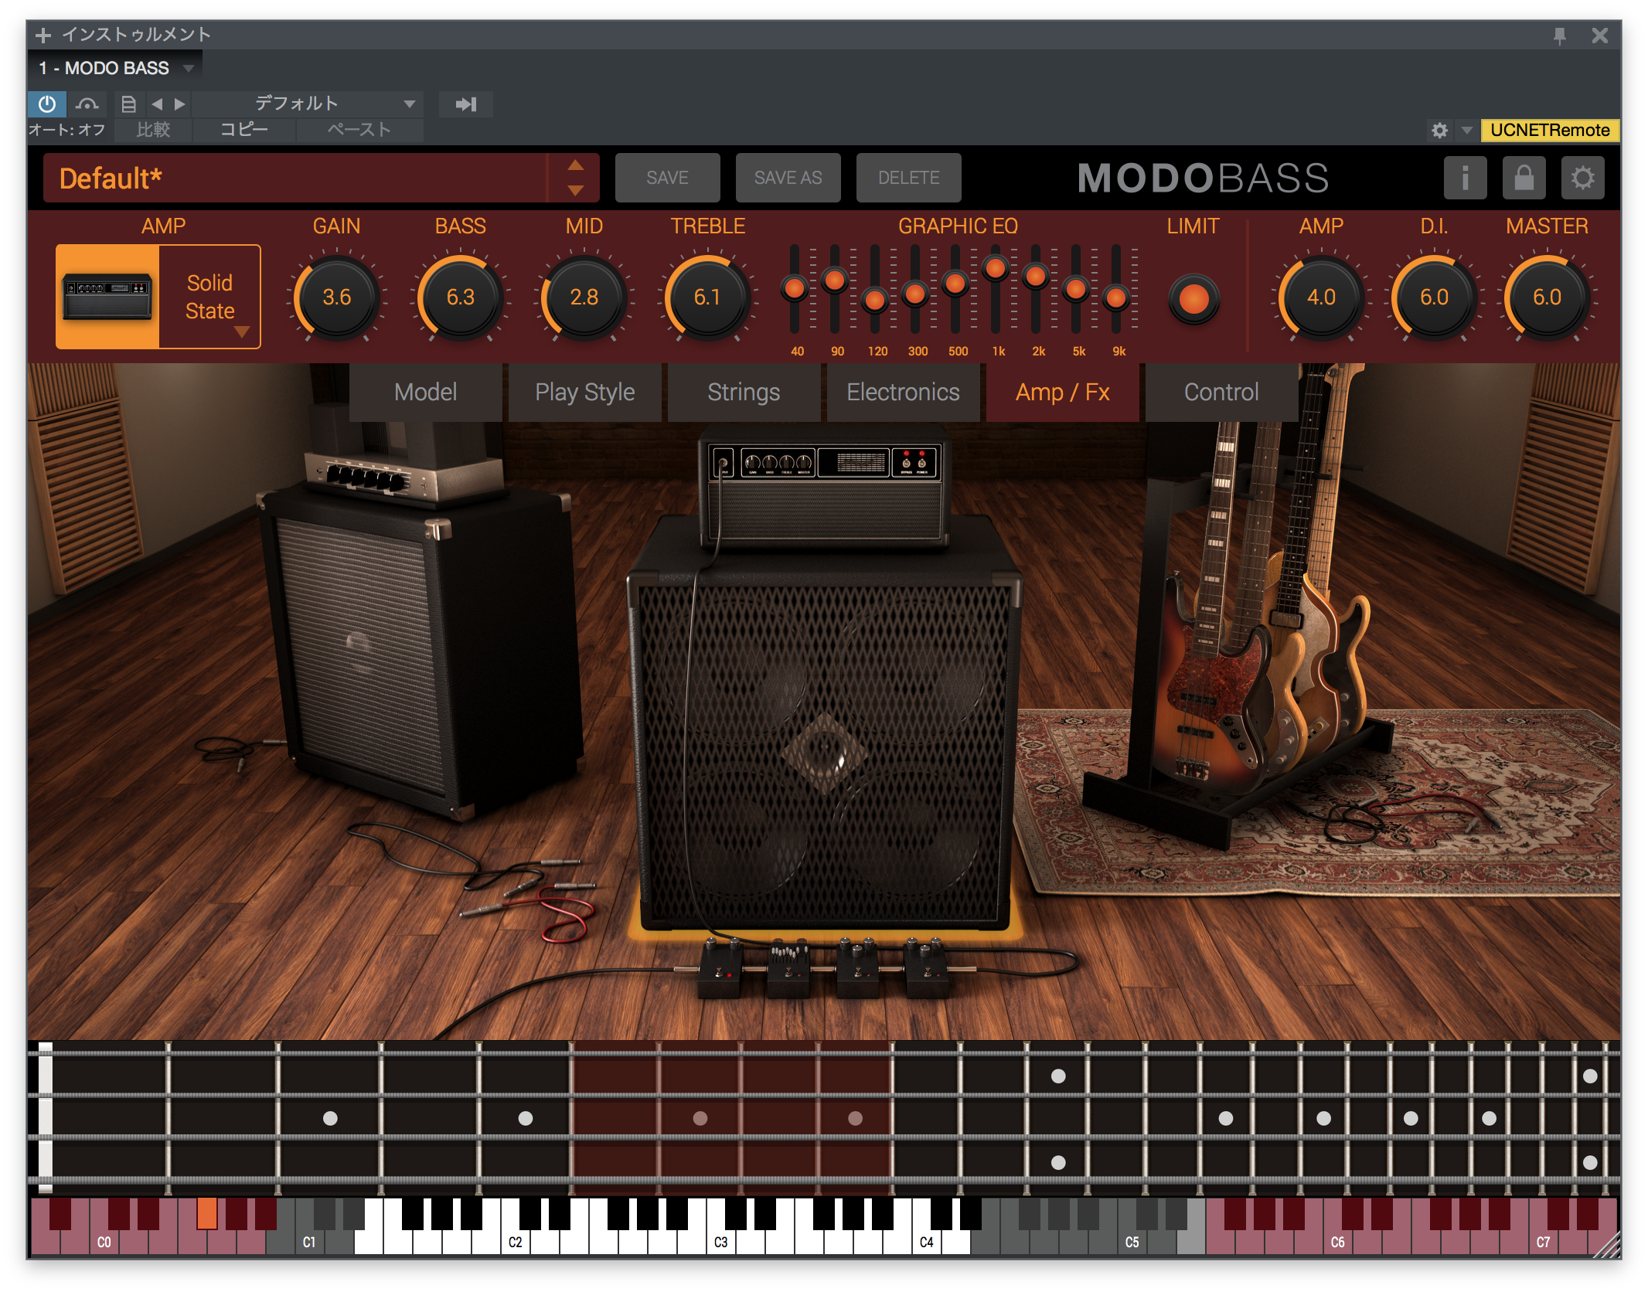Click the 2k graphic EQ slider
The height and width of the screenshot is (1292, 1648).
(x=1036, y=276)
